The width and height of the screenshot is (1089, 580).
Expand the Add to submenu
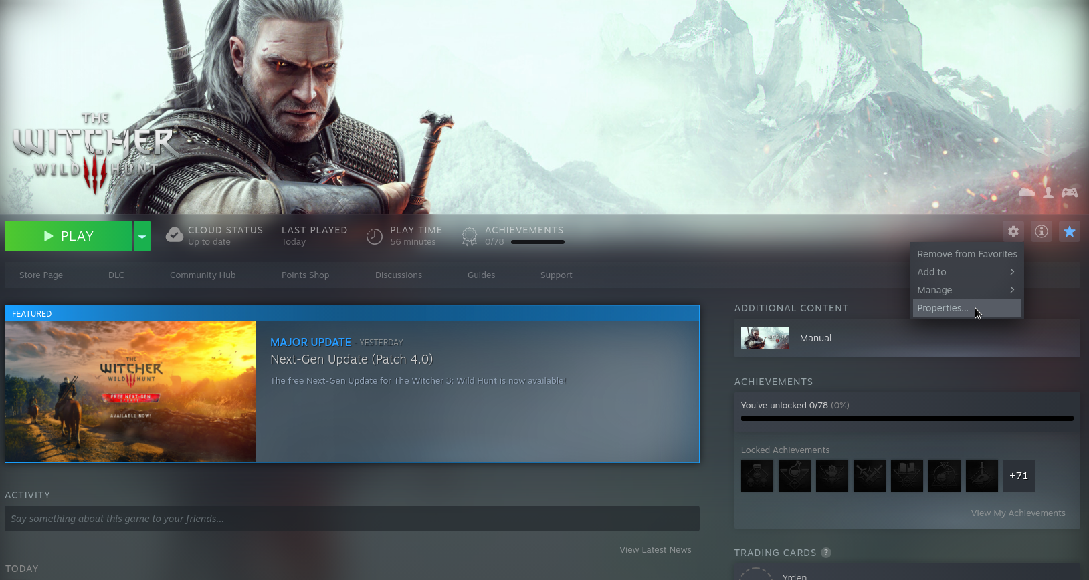coord(967,272)
